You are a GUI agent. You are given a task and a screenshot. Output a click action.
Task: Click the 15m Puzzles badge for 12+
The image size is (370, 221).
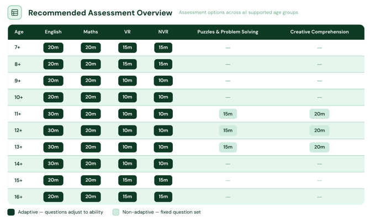(x=228, y=130)
